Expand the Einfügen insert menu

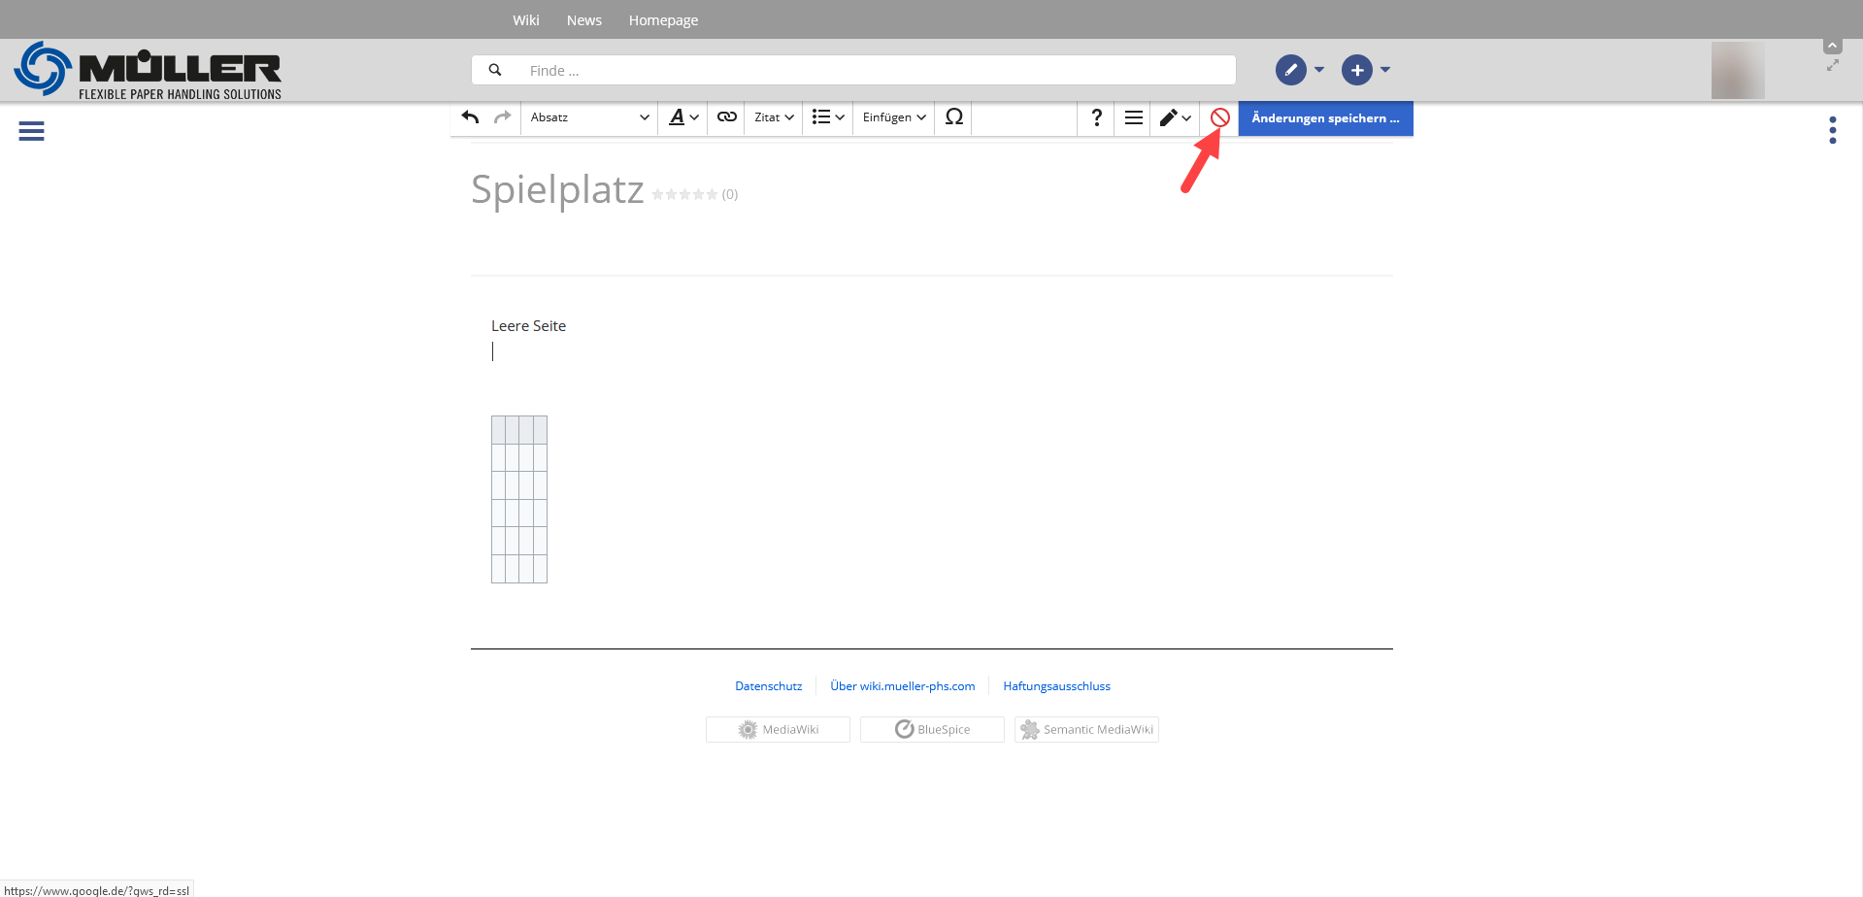894,117
